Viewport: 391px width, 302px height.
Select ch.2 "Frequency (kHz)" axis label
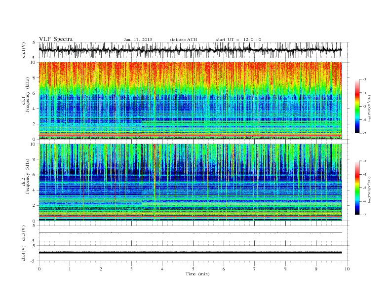28,176
